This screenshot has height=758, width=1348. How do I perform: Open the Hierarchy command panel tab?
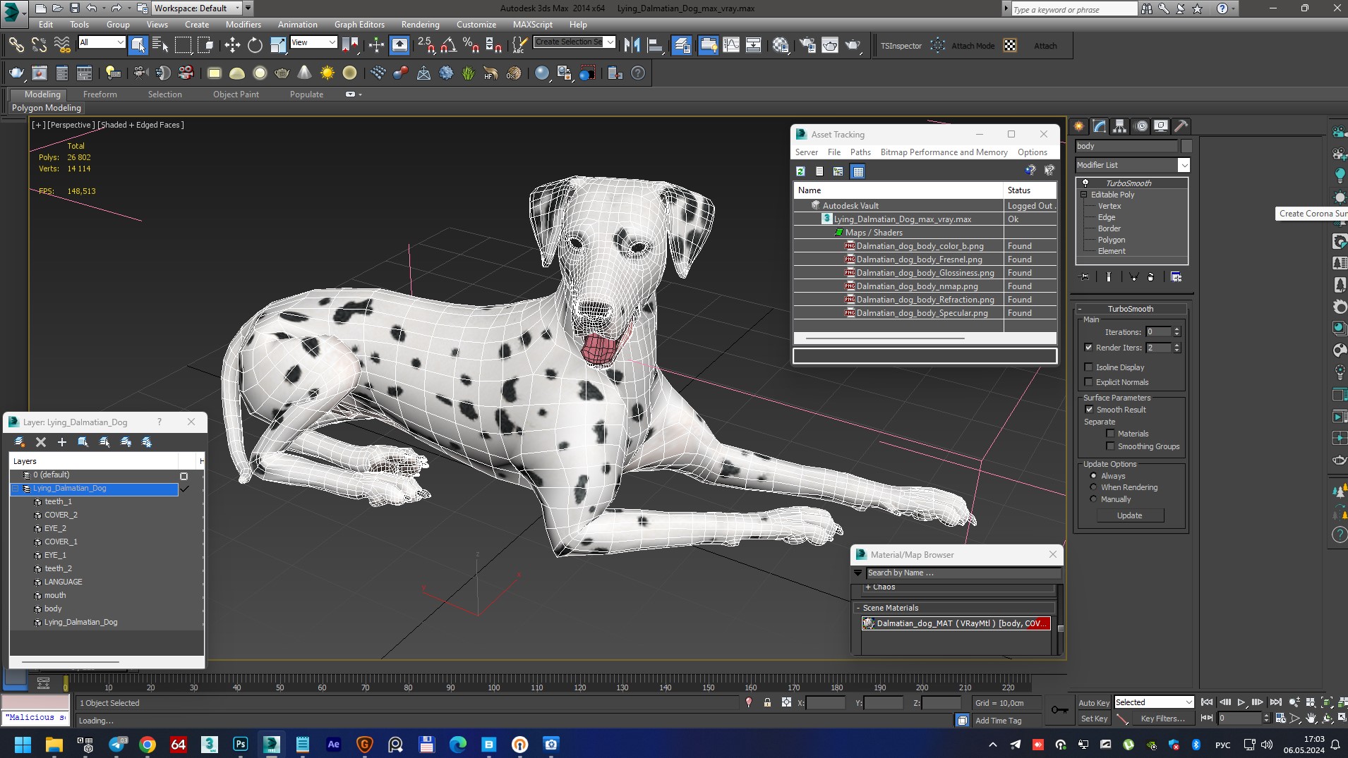pos(1120,126)
